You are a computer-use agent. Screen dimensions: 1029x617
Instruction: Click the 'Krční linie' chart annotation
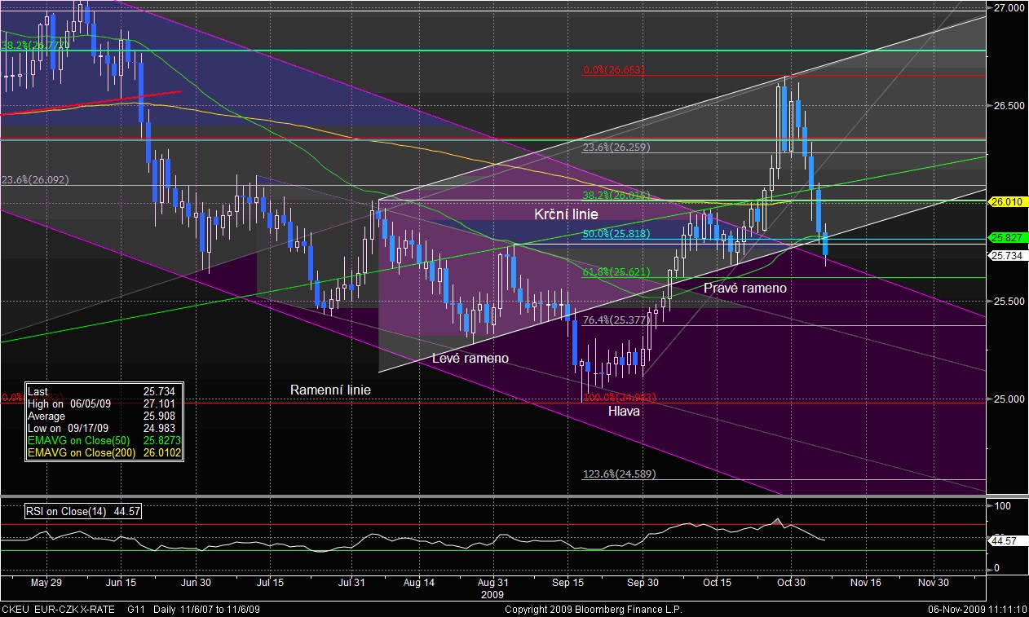[x=566, y=214]
